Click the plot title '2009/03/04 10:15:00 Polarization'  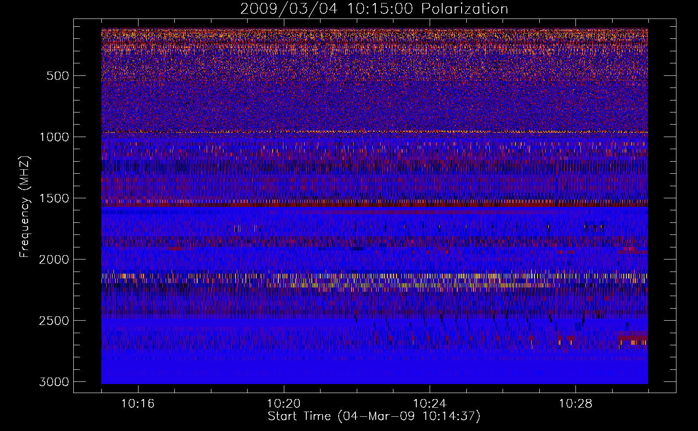point(374,9)
